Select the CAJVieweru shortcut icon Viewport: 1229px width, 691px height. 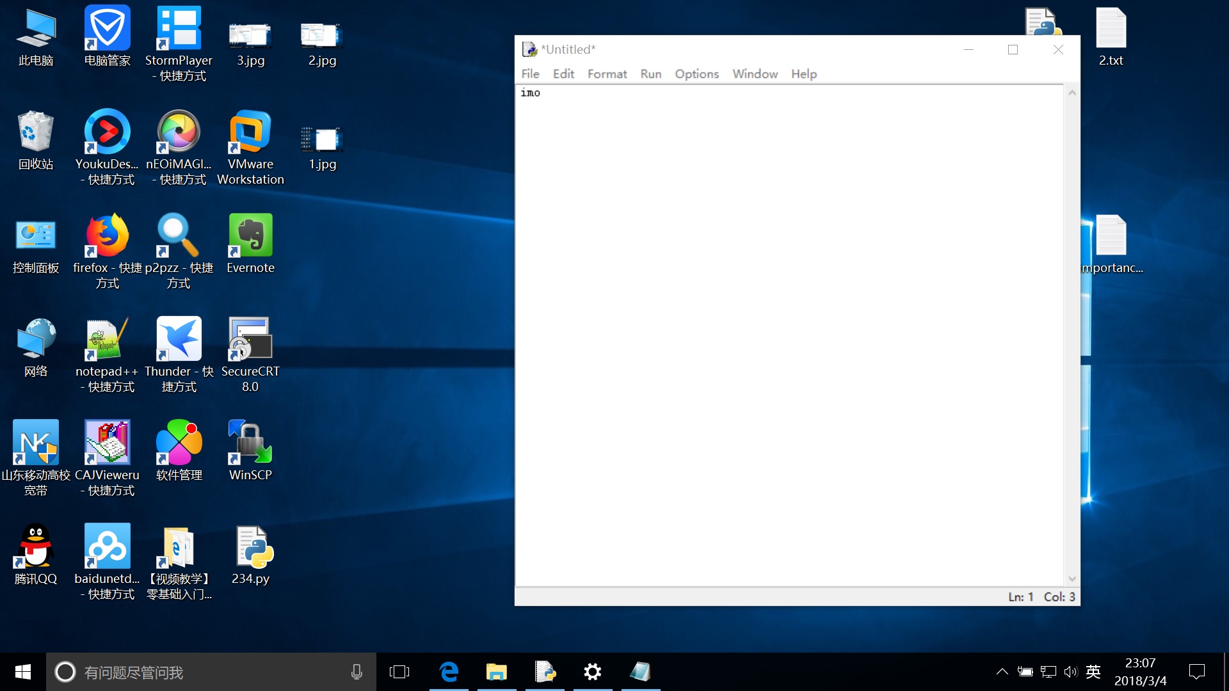click(x=108, y=458)
